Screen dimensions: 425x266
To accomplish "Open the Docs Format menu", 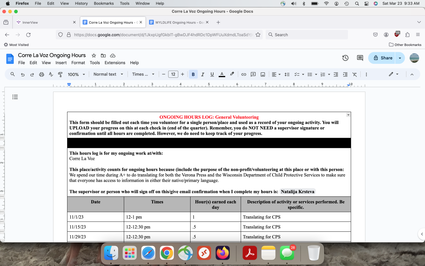I will click(x=78, y=63).
